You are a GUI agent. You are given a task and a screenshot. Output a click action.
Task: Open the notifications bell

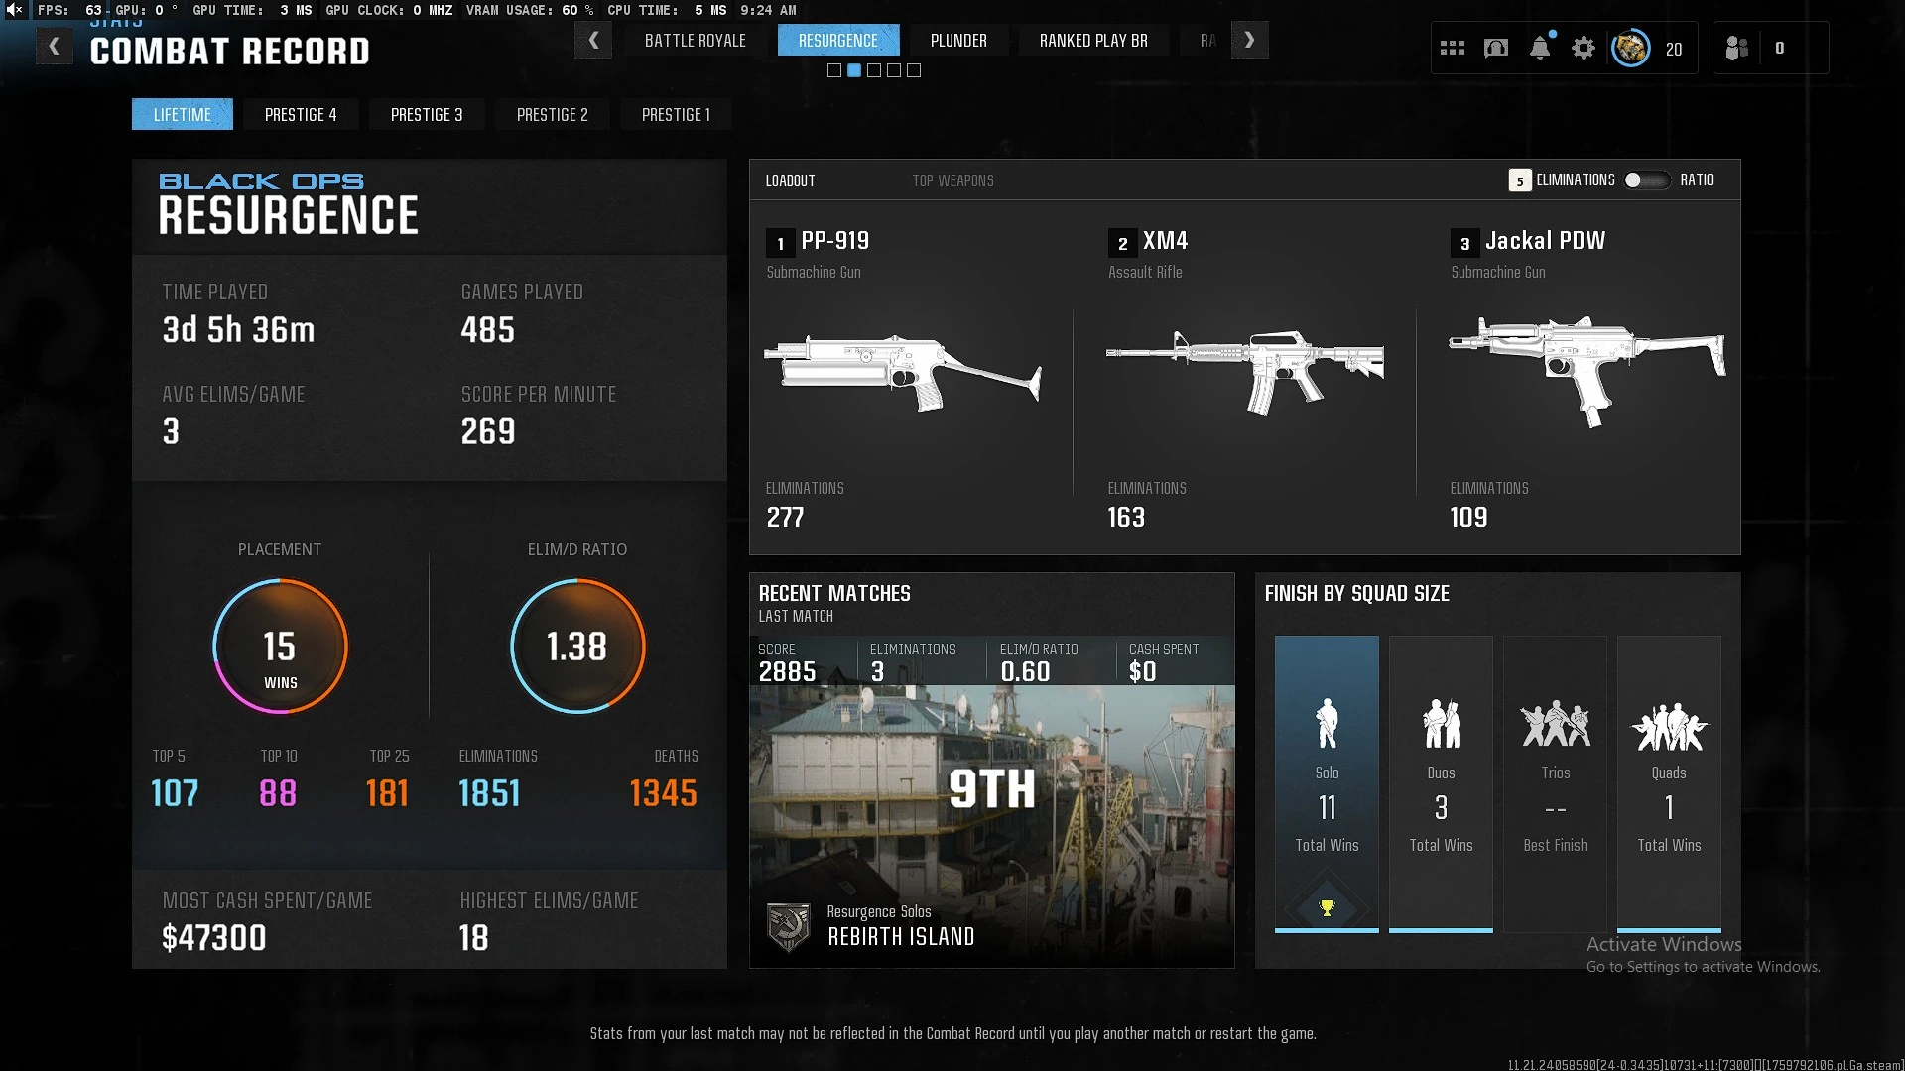1539,48
